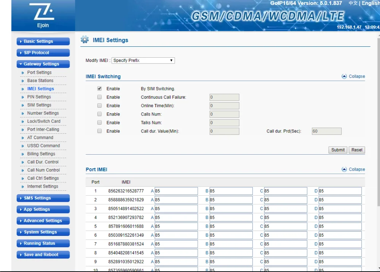
Task: Enable the Talks Num checkbox
Action: [100, 123]
